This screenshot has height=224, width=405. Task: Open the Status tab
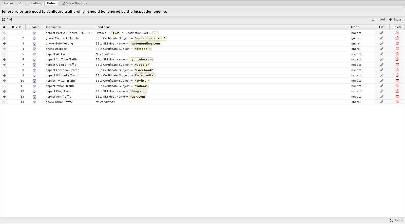(8, 3)
